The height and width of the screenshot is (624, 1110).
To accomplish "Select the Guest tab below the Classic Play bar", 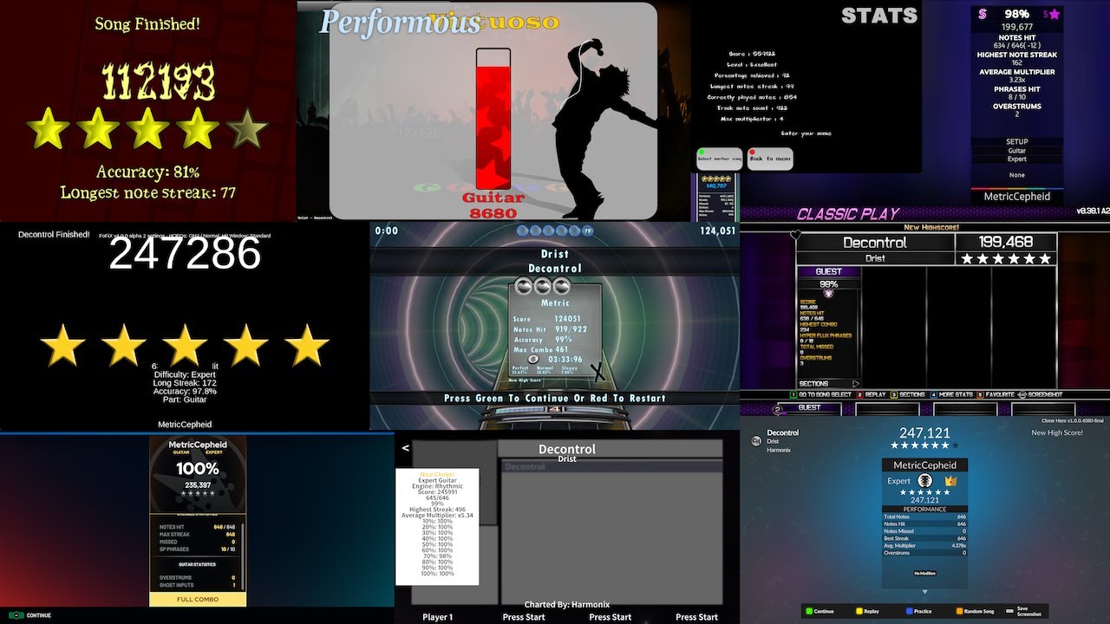I will pos(809,407).
